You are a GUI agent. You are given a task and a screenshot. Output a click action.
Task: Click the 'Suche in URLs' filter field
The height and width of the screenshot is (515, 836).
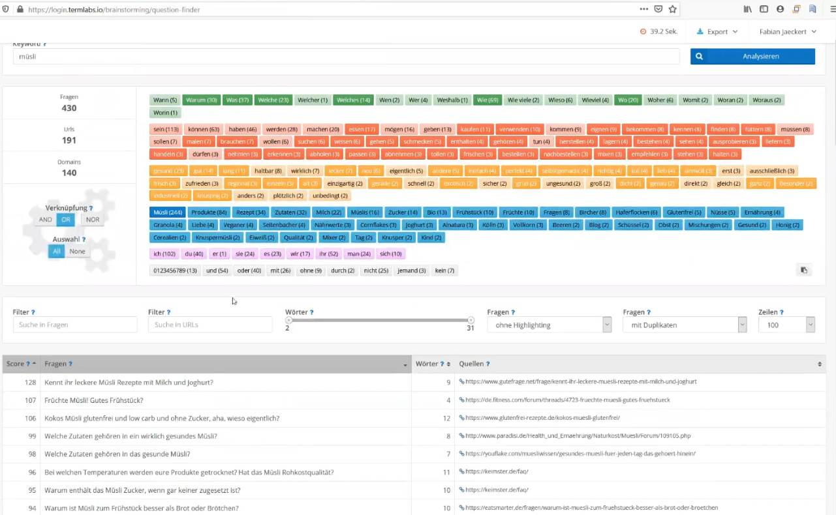210,325
